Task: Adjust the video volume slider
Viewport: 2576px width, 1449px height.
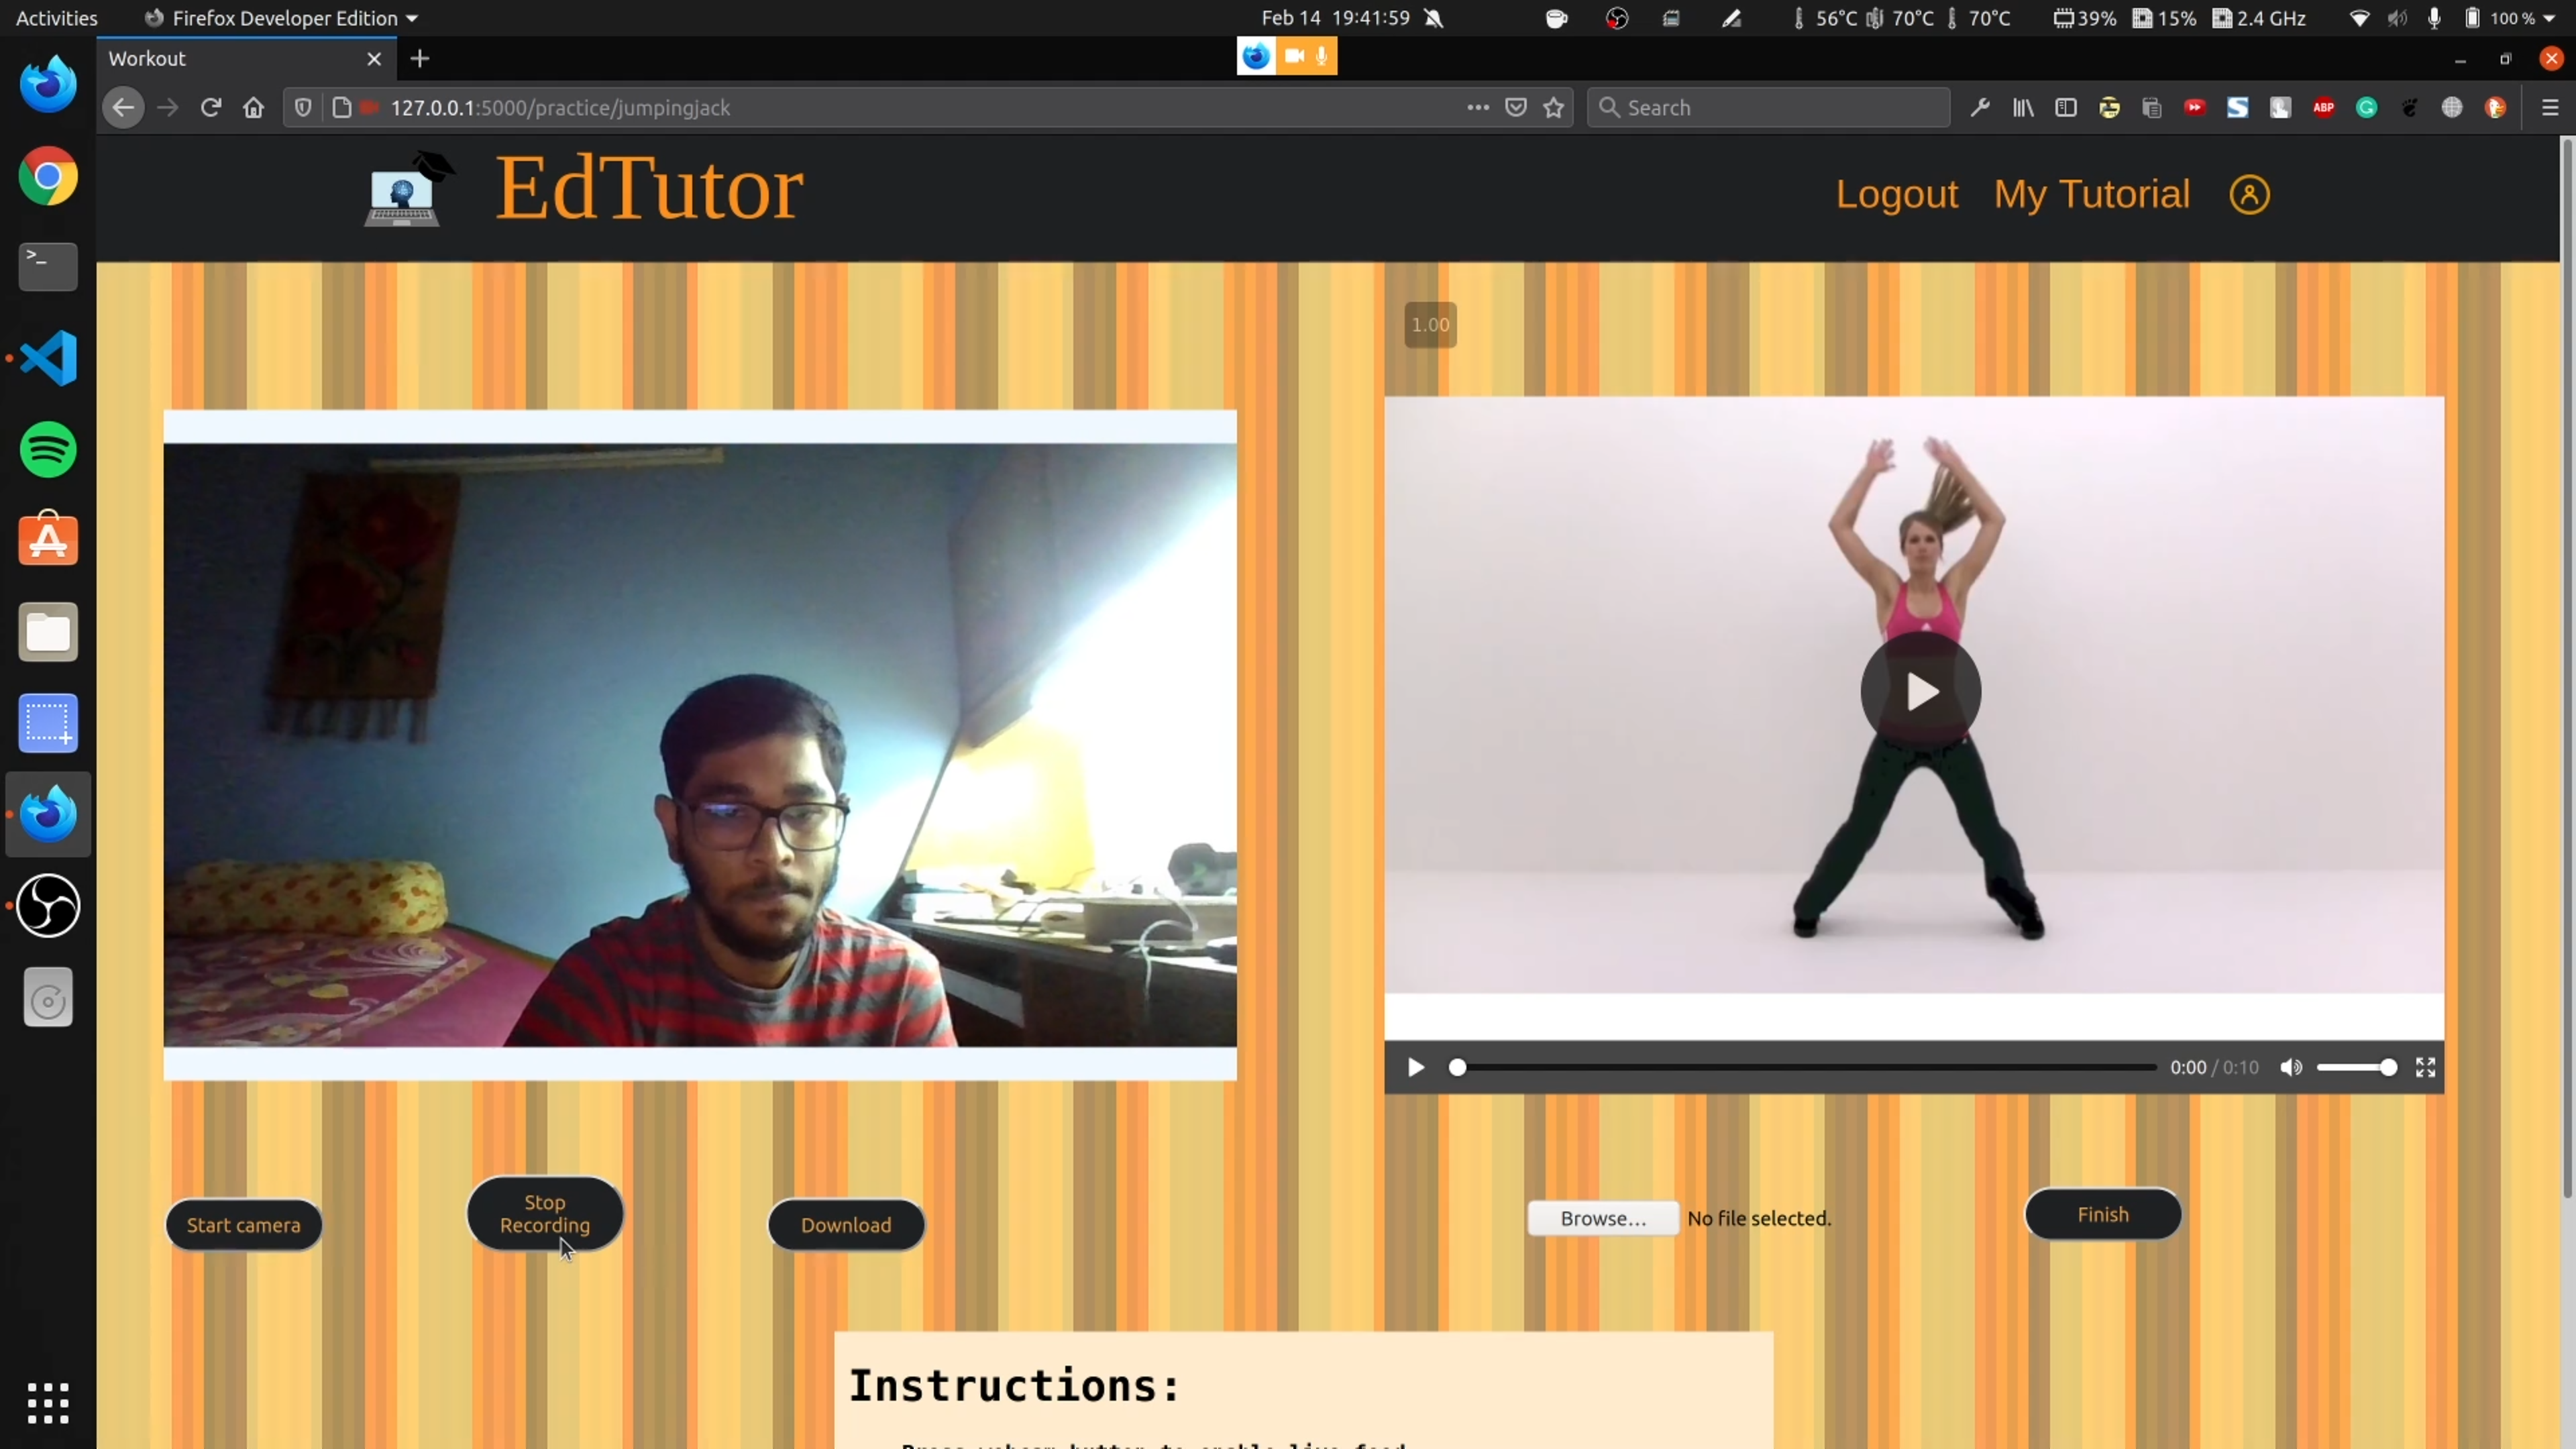Action: coord(2356,1068)
